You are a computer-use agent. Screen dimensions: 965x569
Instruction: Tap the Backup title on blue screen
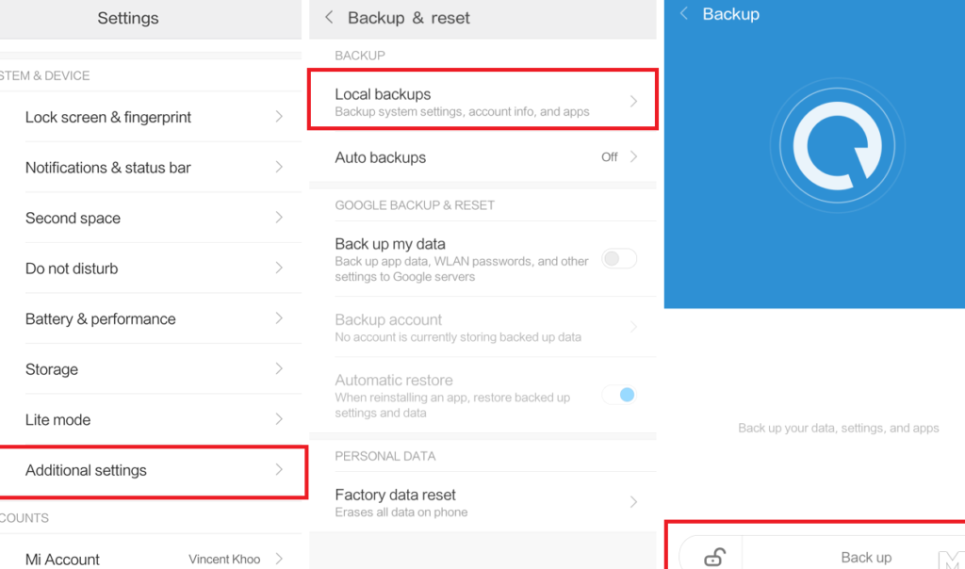731,14
